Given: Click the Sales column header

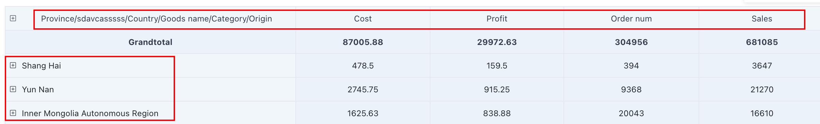Looking at the screenshot, I should tap(762, 19).
